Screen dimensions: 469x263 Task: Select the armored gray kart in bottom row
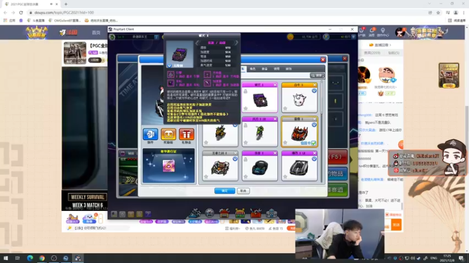tap(220, 166)
